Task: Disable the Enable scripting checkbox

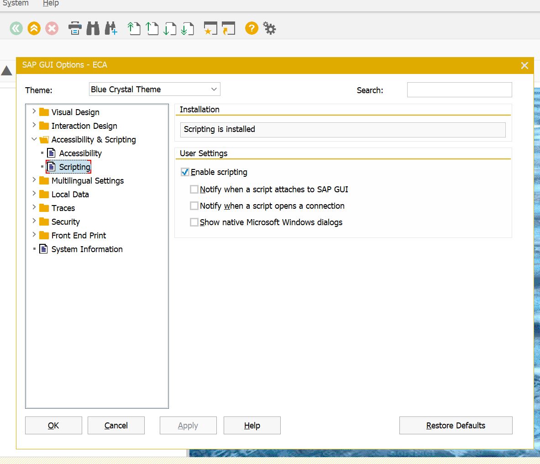Action: click(x=185, y=172)
